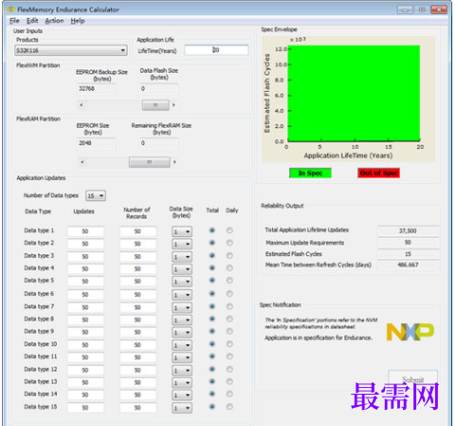
Task: Click the FlexNVM slider left arrow
Action: pyautogui.click(x=82, y=104)
